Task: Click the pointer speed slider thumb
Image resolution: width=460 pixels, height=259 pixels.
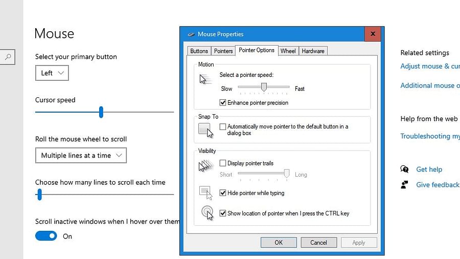Action: [x=264, y=87]
